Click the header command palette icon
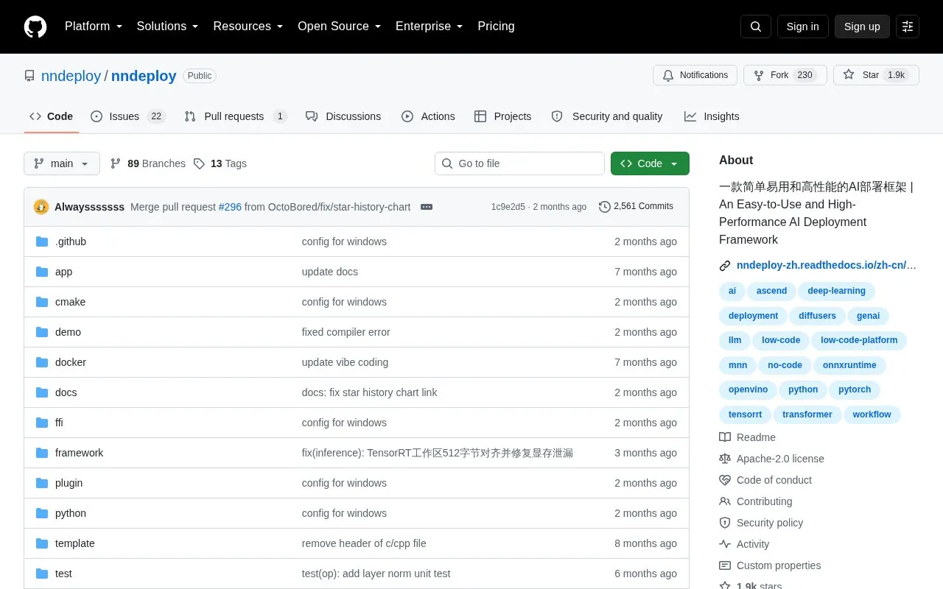 [908, 27]
